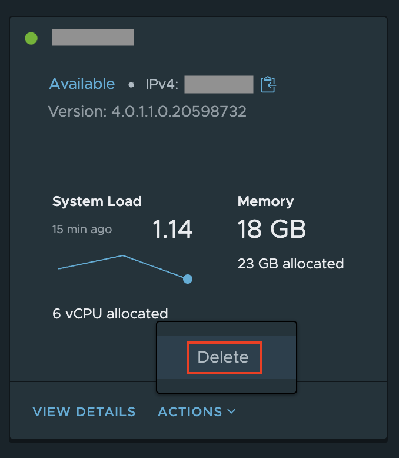The height and width of the screenshot is (458, 399).
Task: Click the 1.14 load value
Action: click(x=172, y=230)
